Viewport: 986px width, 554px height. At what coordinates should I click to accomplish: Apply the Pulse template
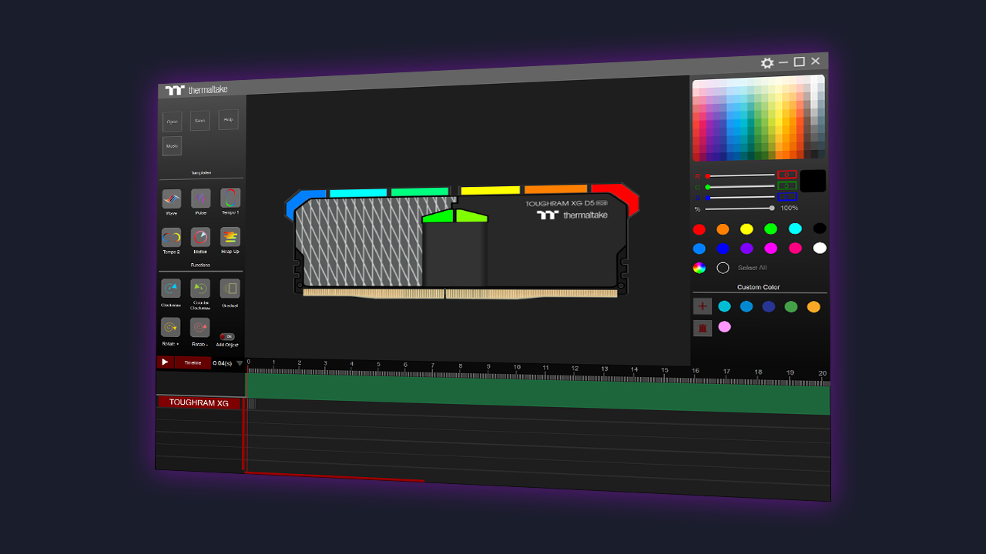(200, 199)
